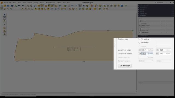Screen dimensions: 175x98
Task: Click the Move from current DX input field
Action: click(x=147, y=54)
